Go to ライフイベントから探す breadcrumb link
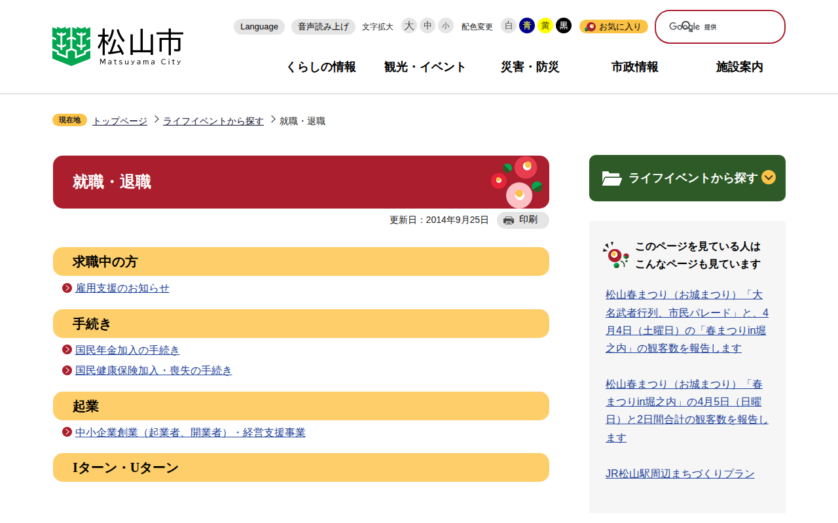Screen dimensions: 838x523 213,121
